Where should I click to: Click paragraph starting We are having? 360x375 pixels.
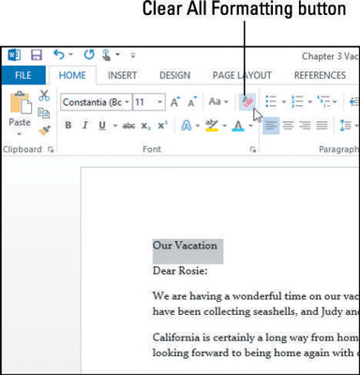[256, 304]
